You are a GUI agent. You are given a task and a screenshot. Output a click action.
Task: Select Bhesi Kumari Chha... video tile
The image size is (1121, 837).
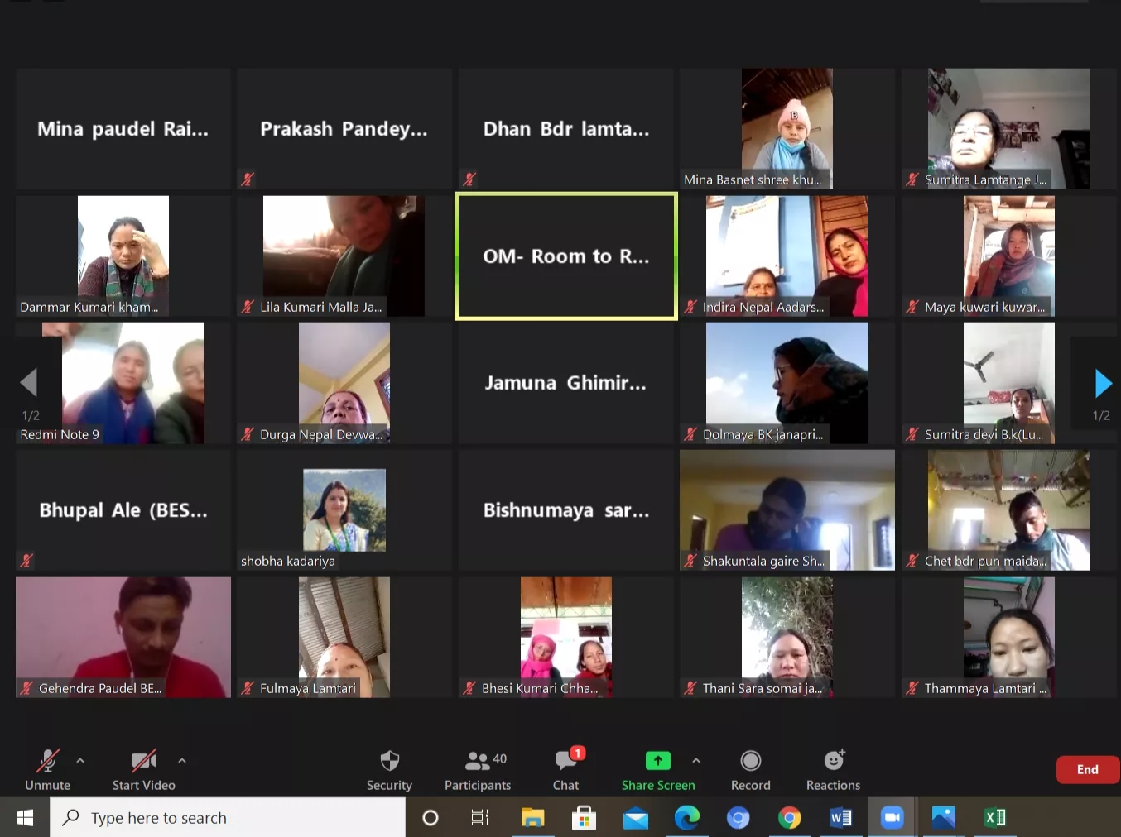(566, 638)
